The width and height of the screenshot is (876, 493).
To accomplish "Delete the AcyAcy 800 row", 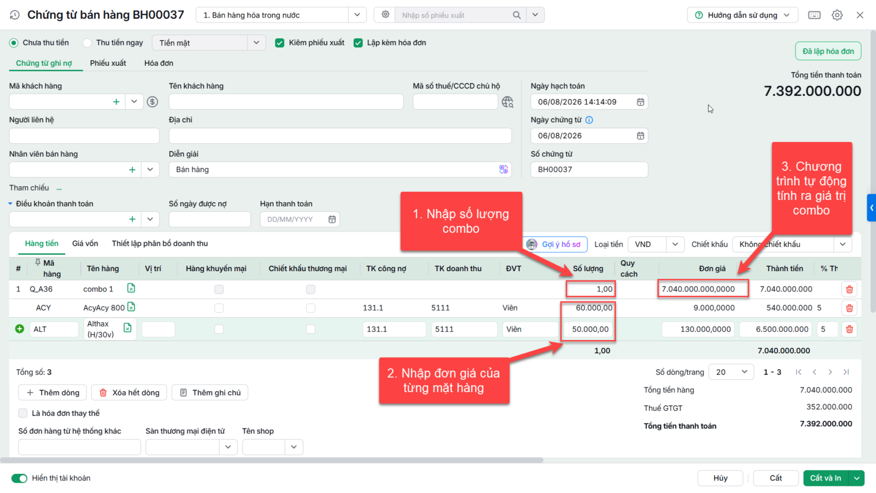I will [x=849, y=308].
